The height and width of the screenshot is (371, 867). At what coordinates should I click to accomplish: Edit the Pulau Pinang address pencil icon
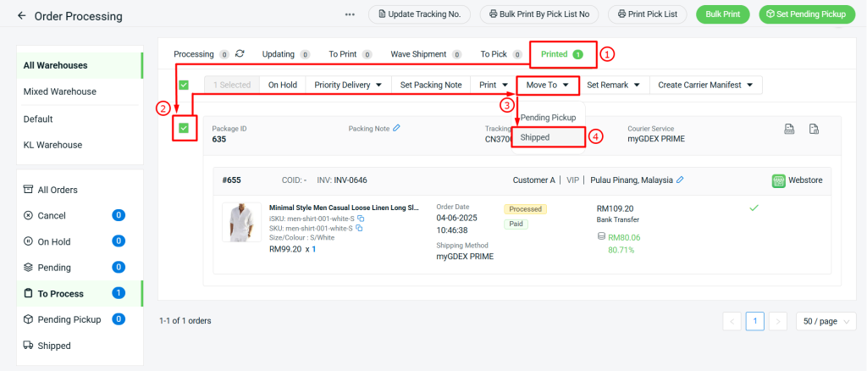pyautogui.click(x=680, y=180)
